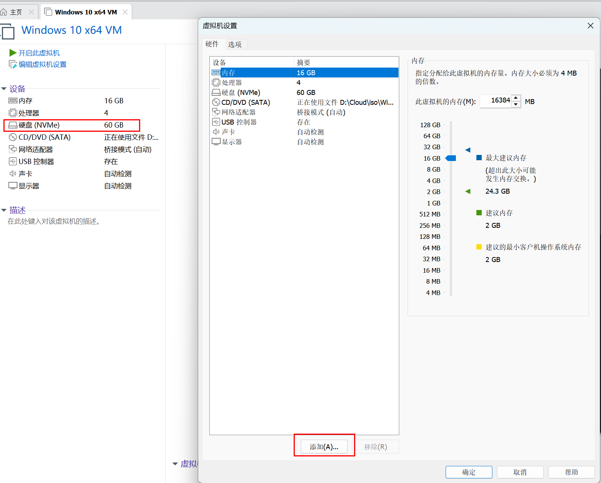The height and width of the screenshot is (483, 601).
Task: Click the 添加(A)... button
Action: point(324,447)
